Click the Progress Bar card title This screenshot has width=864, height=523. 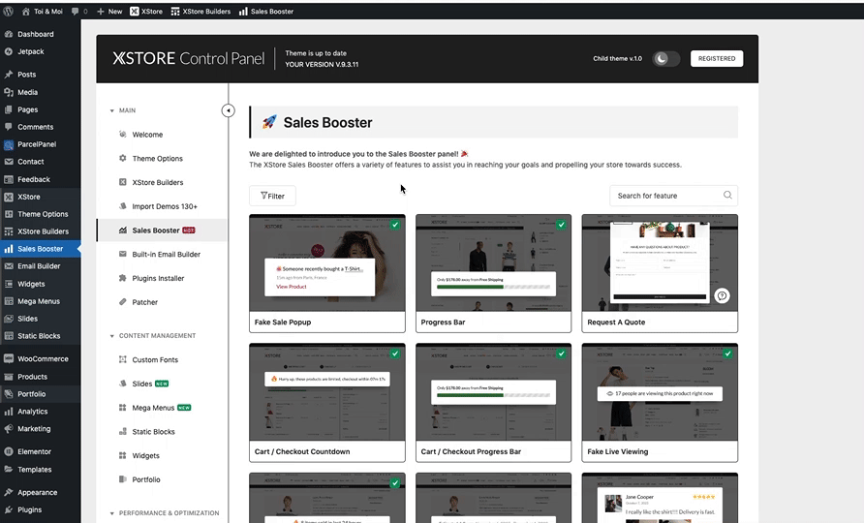[x=443, y=323]
